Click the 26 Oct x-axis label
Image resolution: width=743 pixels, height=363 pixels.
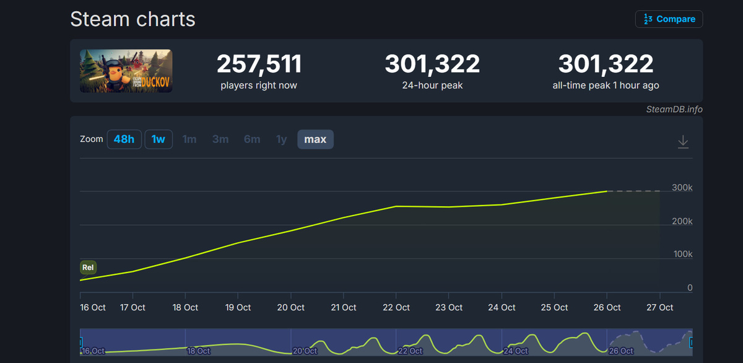[x=607, y=307]
